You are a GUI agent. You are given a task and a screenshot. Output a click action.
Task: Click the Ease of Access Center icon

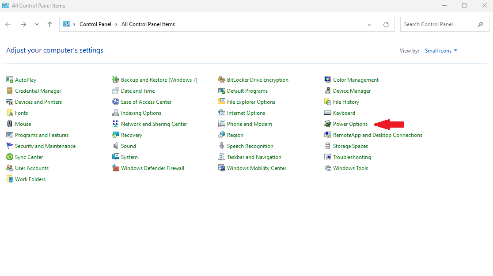tap(116, 102)
